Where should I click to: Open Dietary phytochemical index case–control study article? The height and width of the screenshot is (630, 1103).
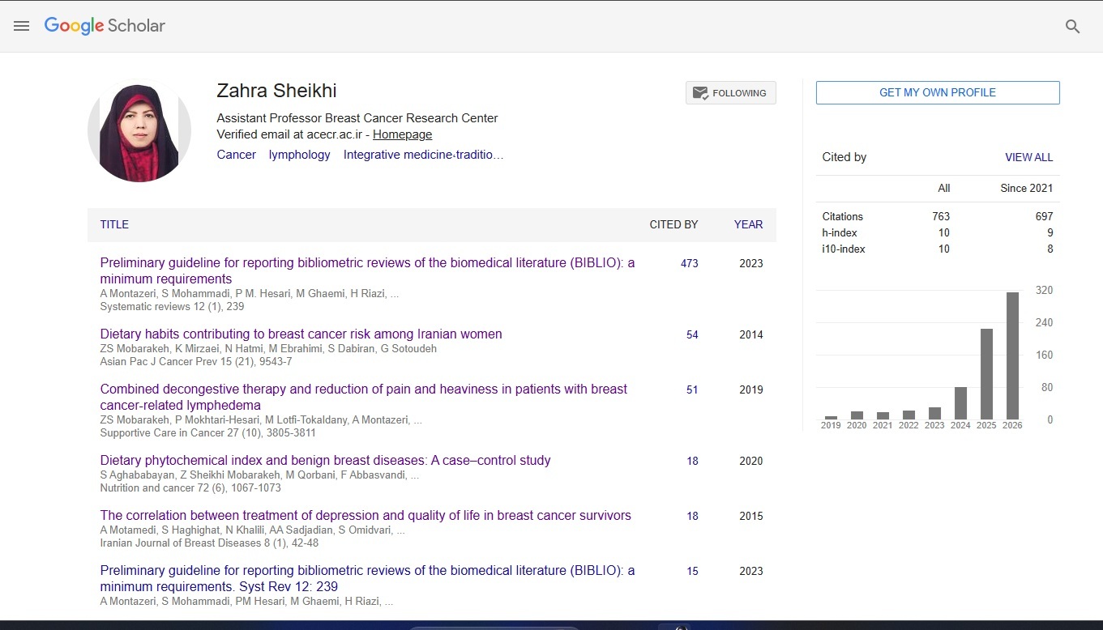click(325, 460)
